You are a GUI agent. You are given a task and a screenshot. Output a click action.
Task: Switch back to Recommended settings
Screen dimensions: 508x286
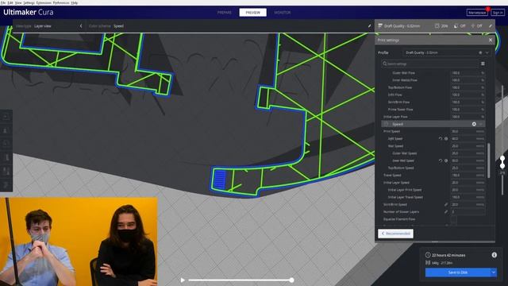(395, 234)
